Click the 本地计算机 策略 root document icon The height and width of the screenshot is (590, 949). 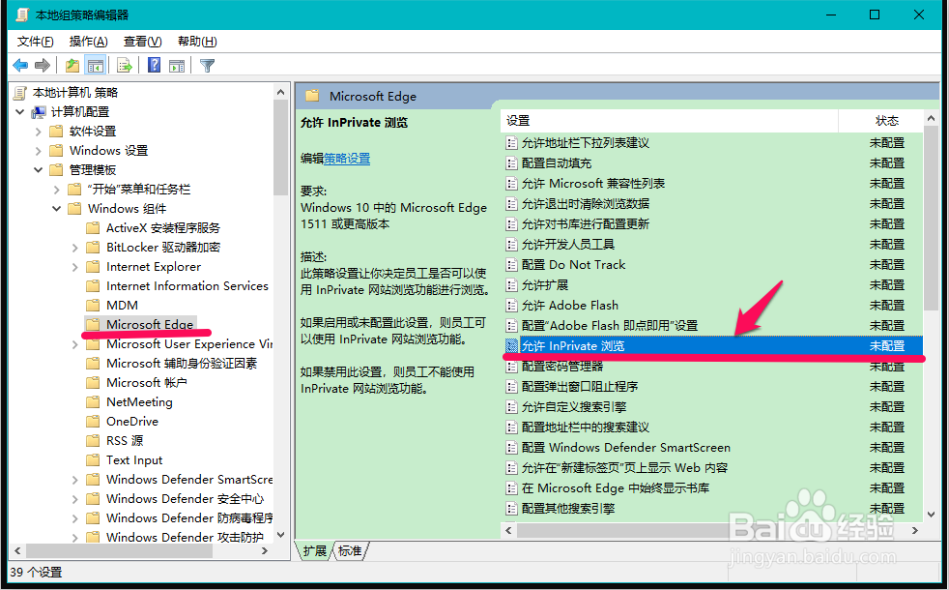click(20, 93)
